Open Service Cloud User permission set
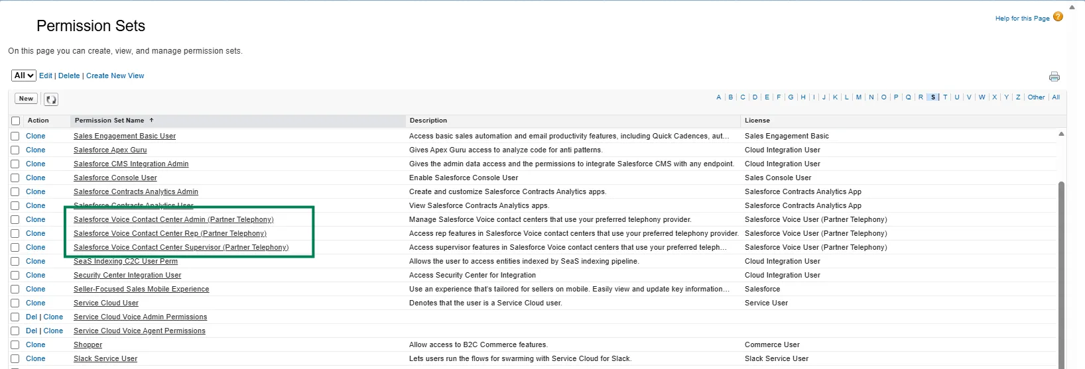The width and height of the screenshot is (1085, 369). click(106, 303)
